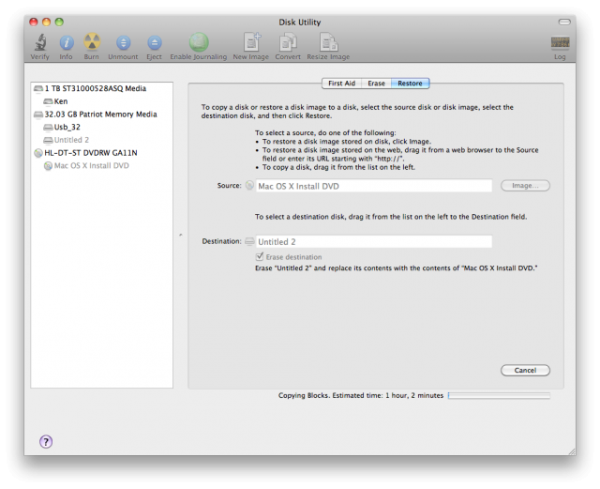Select 32.03 GB Patriot Memory Media
Viewport: 600px width, 489px height.
pos(101,115)
